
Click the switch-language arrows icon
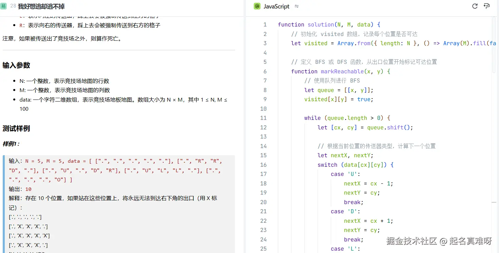click(296, 6)
